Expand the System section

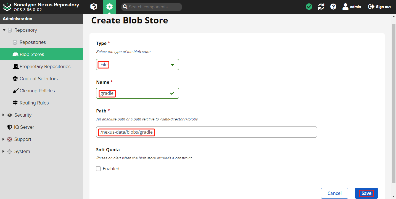[x=4, y=151]
